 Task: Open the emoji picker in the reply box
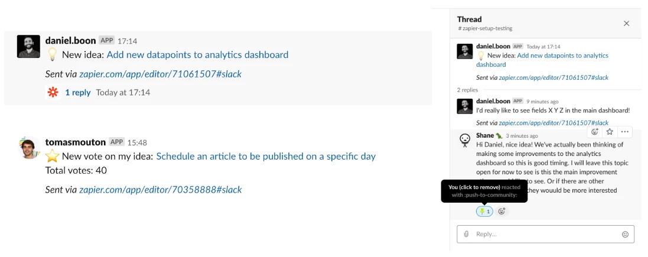626,235
